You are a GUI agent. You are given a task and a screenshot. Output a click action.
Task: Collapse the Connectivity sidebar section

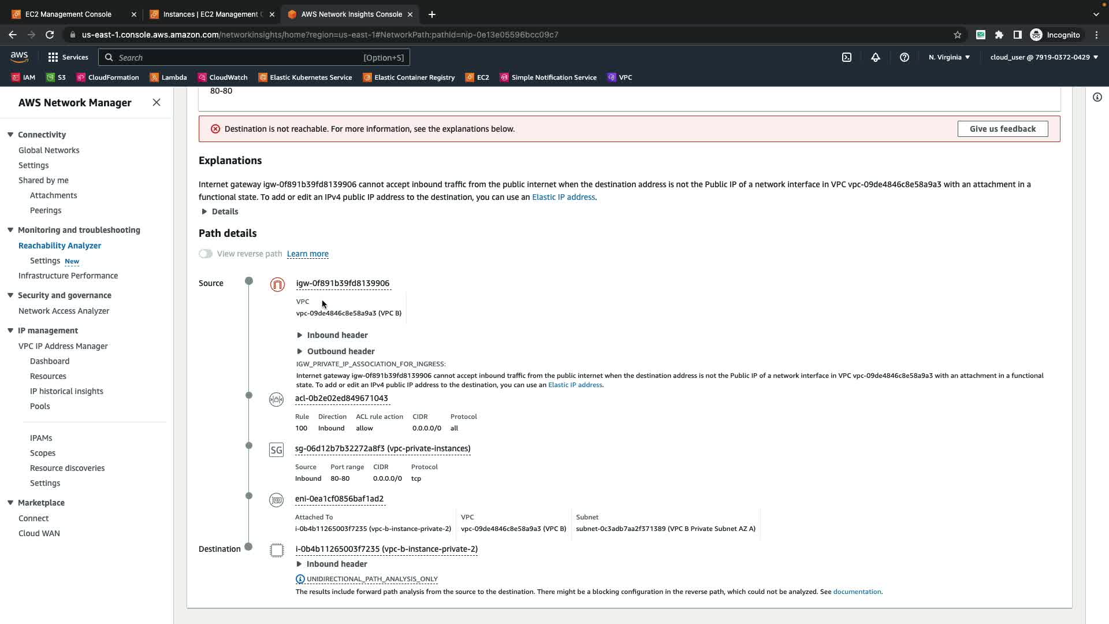click(10, 135)
